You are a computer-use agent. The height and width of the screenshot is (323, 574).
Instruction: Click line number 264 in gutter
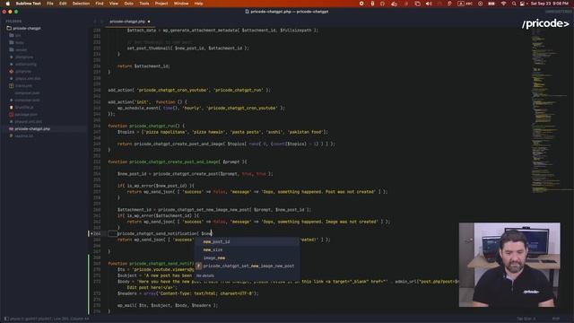pos(98,233)
